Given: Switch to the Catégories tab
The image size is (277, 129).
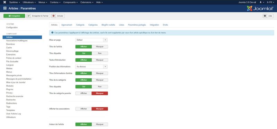Looking at the screenshot, I should pos(93,25).
